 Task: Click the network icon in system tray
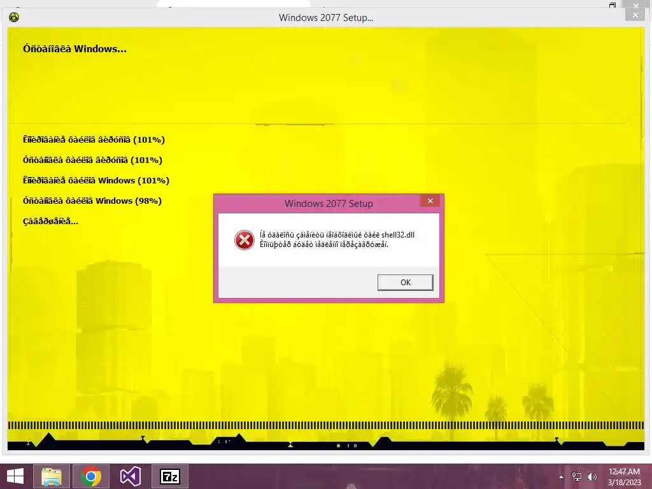(x=577, y=477)
